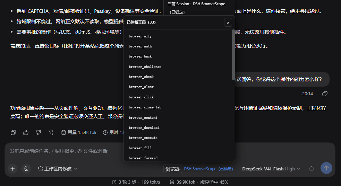The width and height of the screenshot is (341, 186).
Task: Open DSH BrowserScope (已锁定) link
Action: [x=208, y=169]
